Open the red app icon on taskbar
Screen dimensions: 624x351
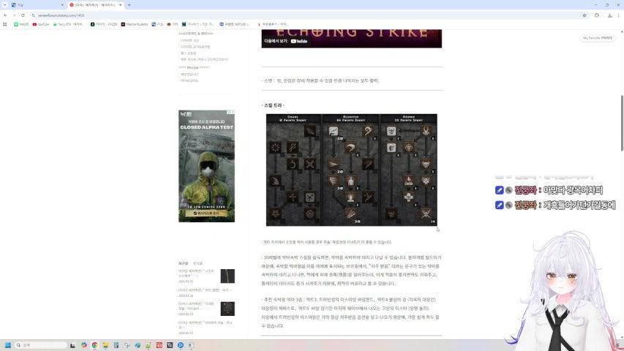coord(159,345)
